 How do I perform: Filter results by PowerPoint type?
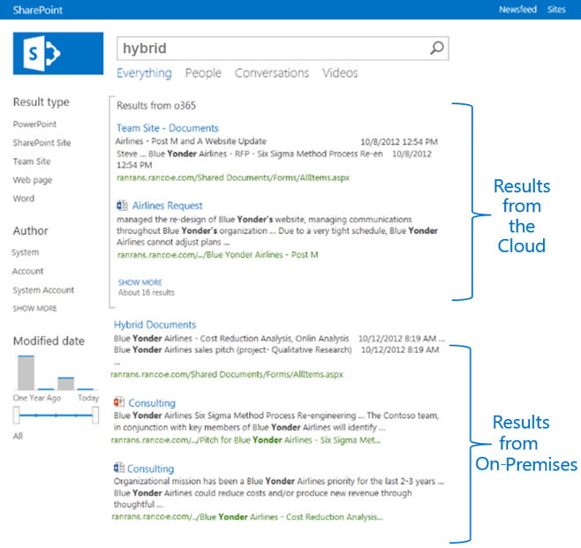point(34,124)
